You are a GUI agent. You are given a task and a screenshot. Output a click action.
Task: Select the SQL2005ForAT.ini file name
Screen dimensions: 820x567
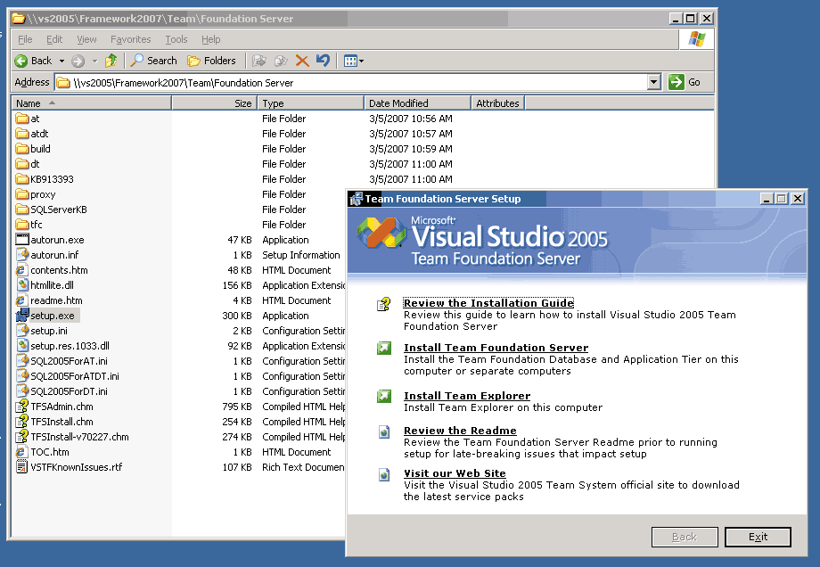(69, 361)
